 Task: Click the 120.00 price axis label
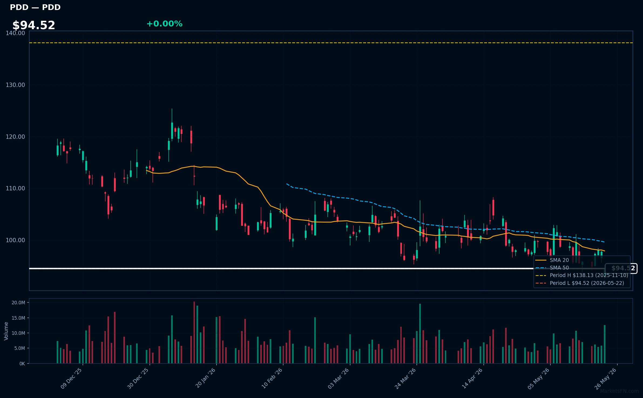click(15, 137)
